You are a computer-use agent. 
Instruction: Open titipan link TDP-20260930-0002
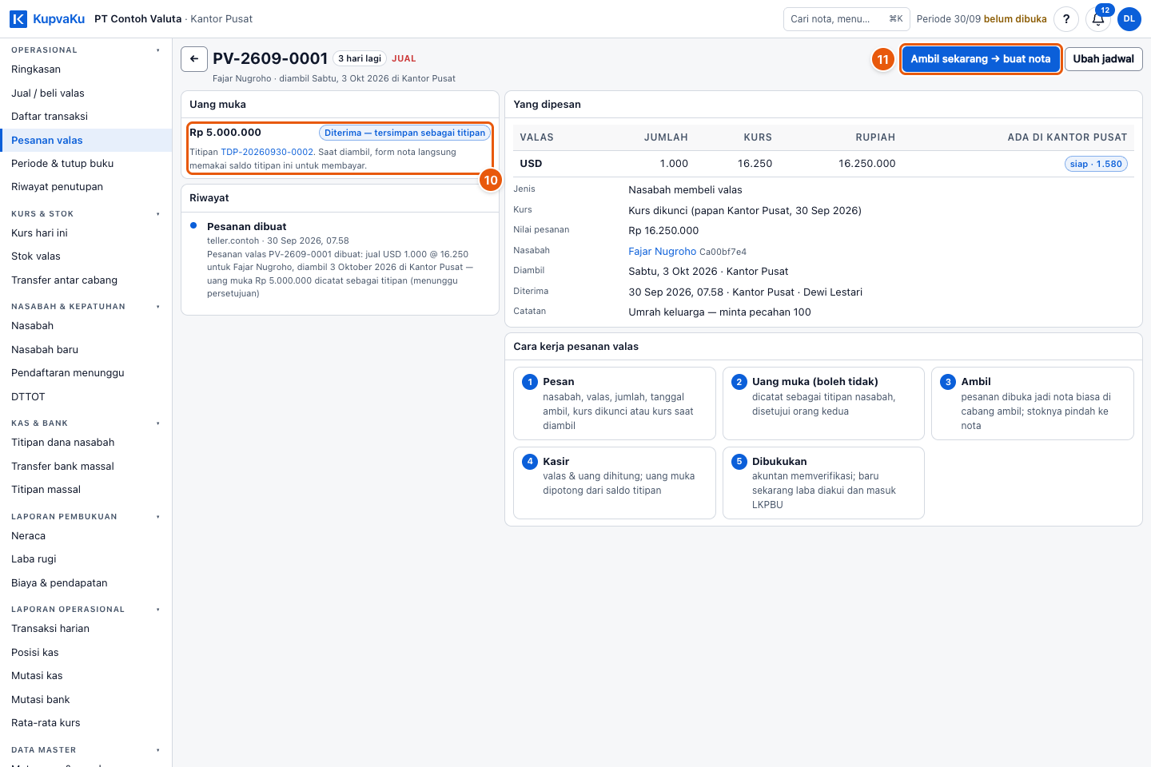click(x=267, y=152)
